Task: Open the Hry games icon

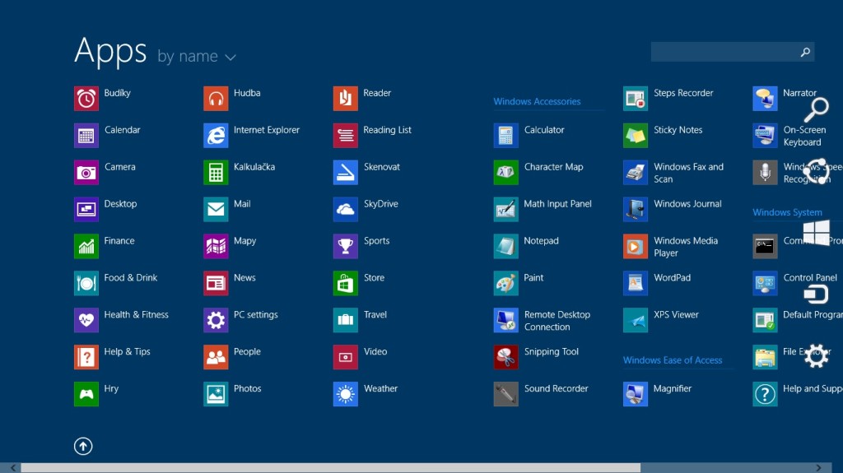Action: tap(86, 394)
